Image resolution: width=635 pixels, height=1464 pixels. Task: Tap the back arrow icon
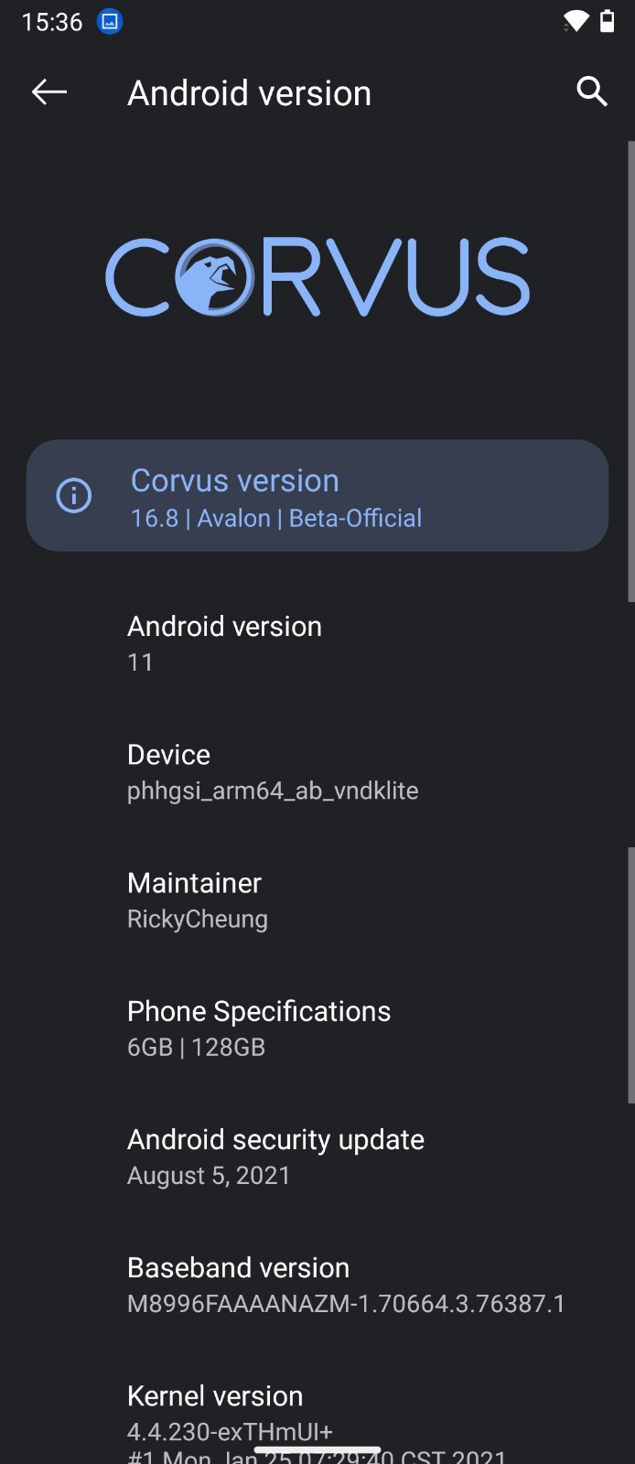(x=49, y=91)
